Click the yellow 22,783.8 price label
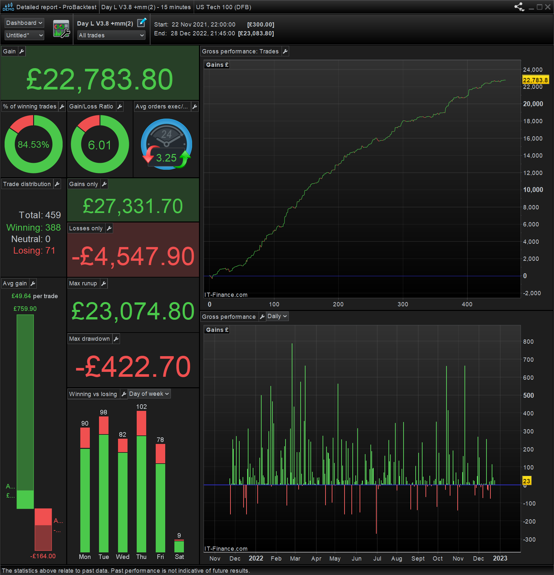 535,80
